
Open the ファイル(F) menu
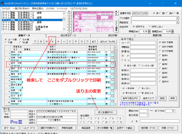point(6,9)
